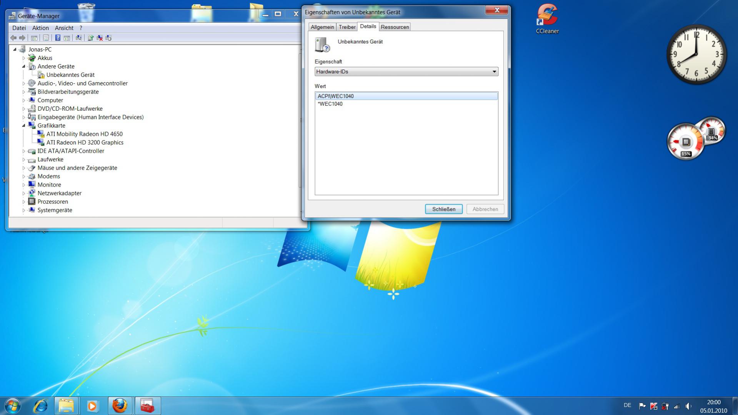Switch to the Allgemein tab

point(322,27)
